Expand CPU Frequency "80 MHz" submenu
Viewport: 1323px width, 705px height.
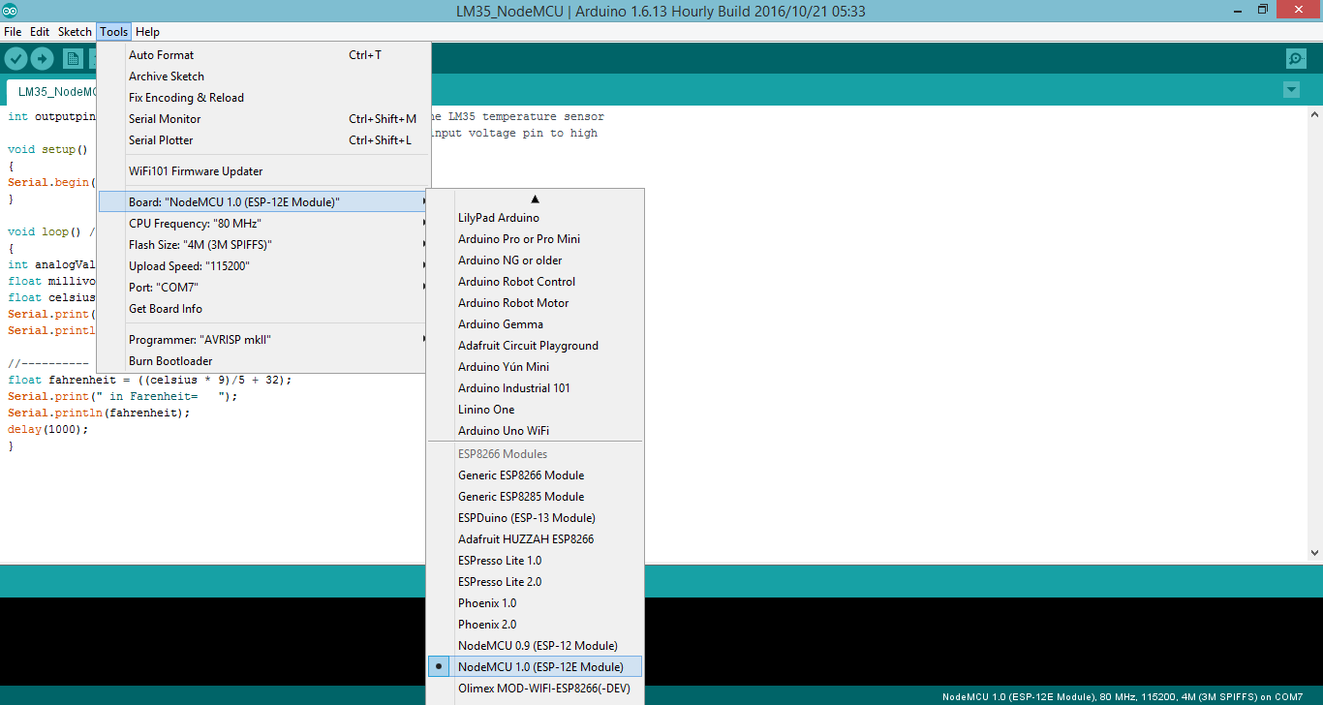(264, 224)
